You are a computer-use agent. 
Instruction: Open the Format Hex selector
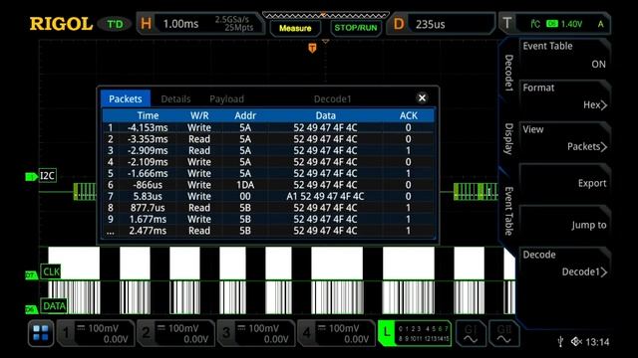coord(565,96)
